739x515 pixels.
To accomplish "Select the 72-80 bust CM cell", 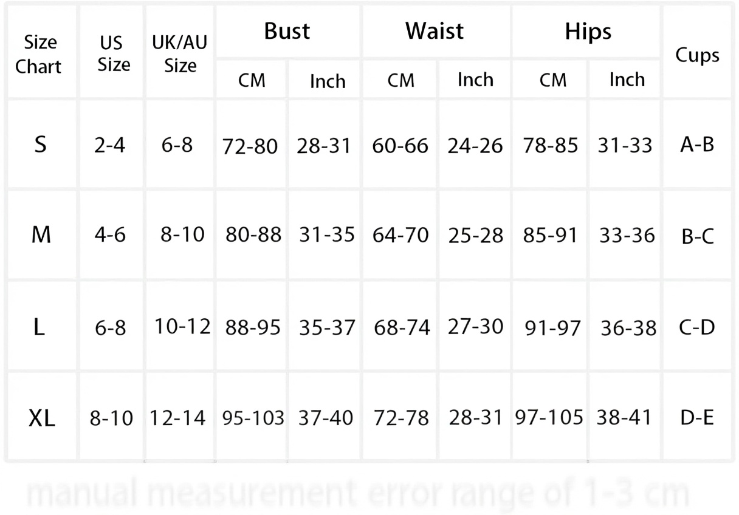I will (x=250, y=146).
